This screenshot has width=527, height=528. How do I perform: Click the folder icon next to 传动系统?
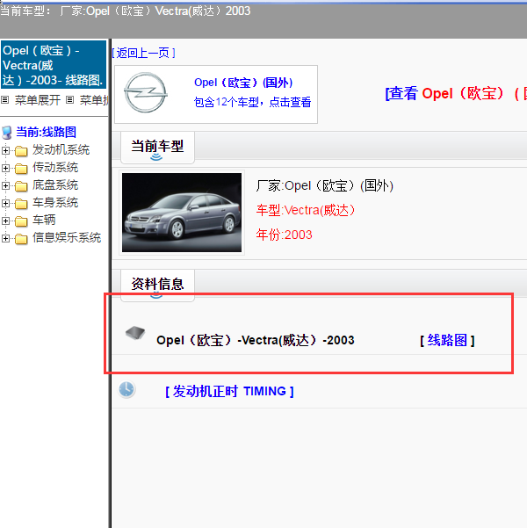[x=21, y=169]
